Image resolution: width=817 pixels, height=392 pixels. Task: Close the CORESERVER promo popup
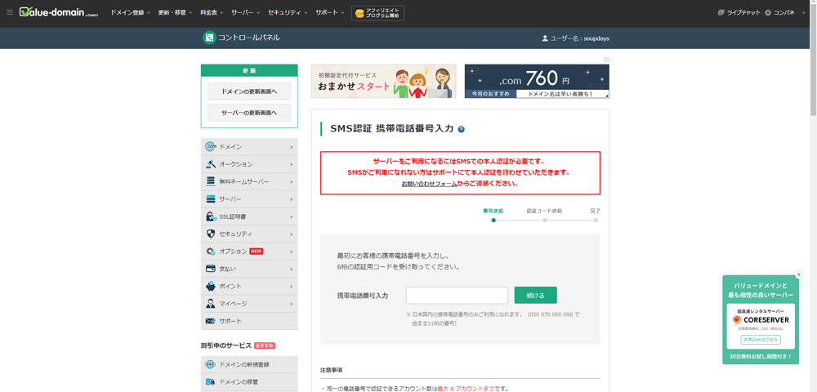(799, 274)
